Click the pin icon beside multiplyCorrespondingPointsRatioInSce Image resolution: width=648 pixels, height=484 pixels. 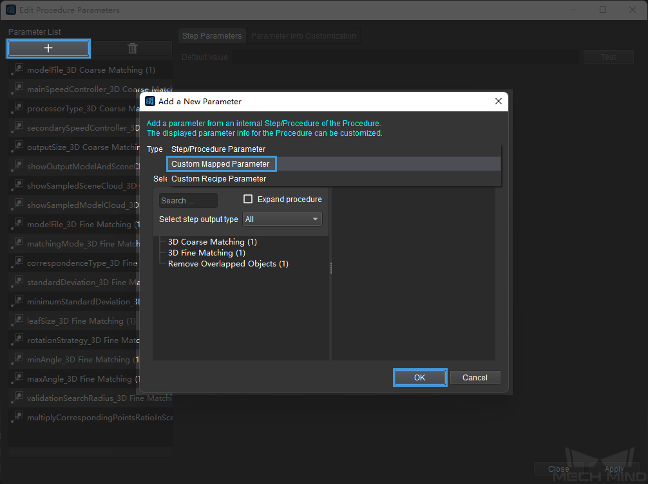point(17,416)
